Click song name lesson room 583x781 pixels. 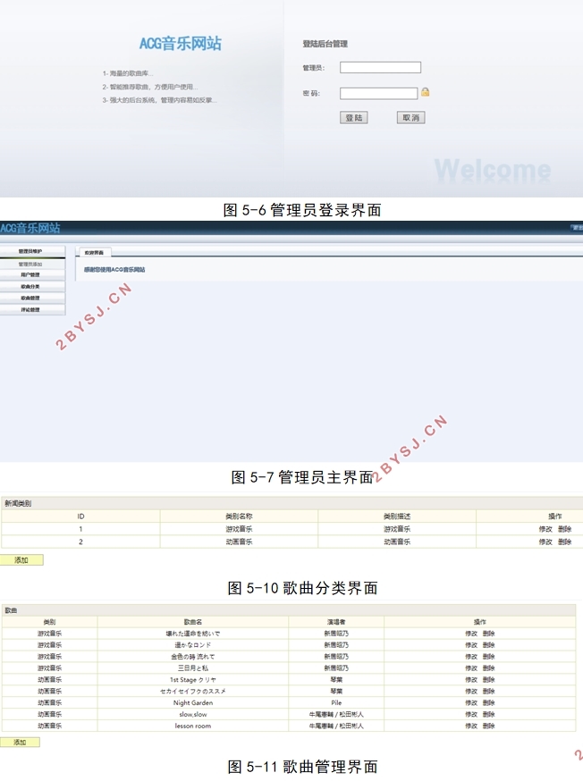coord(193,726)
